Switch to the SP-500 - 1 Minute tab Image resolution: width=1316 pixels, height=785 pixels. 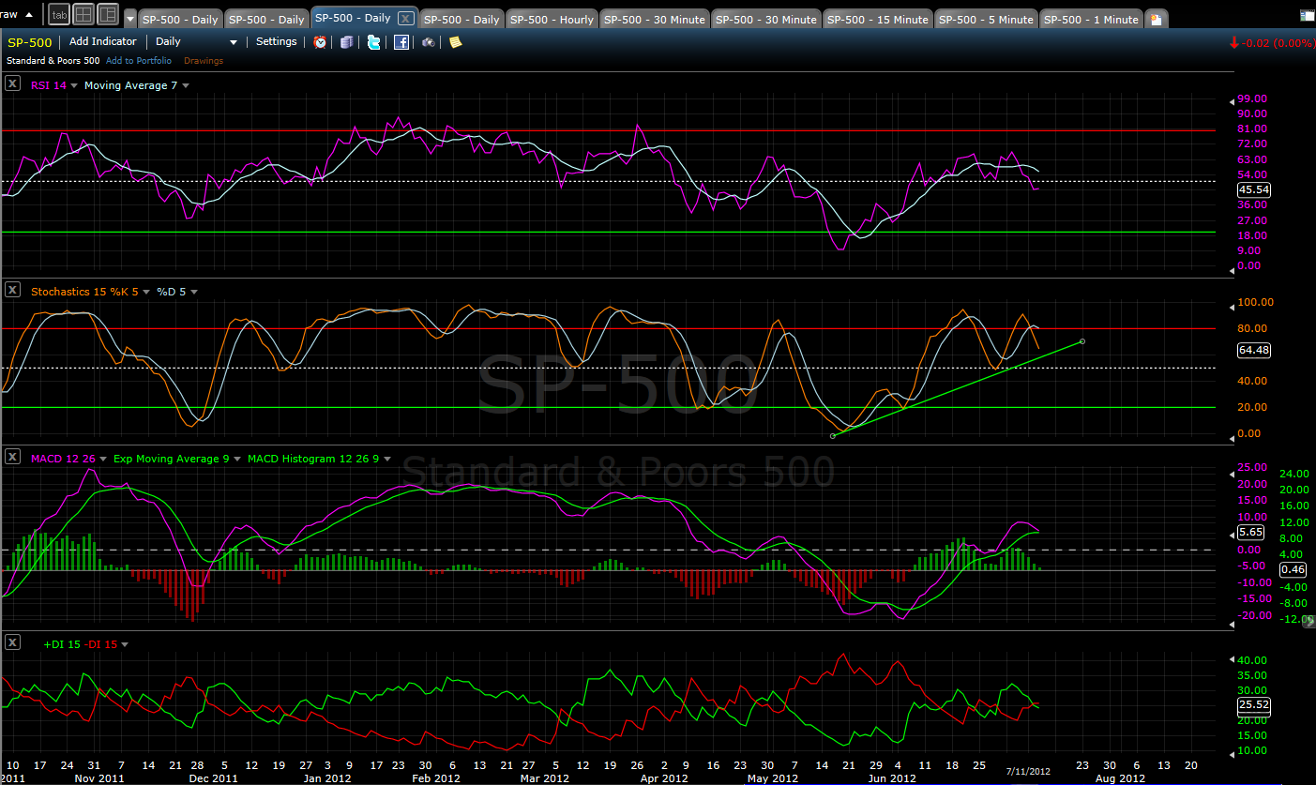pos(1091,20)
